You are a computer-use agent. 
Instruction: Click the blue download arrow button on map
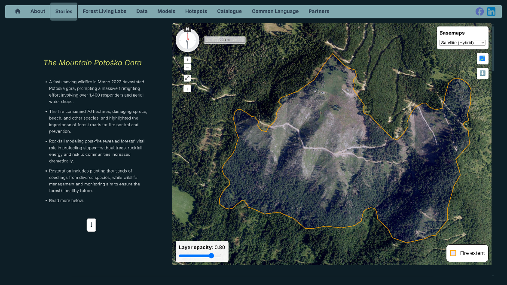click(483, 73)
